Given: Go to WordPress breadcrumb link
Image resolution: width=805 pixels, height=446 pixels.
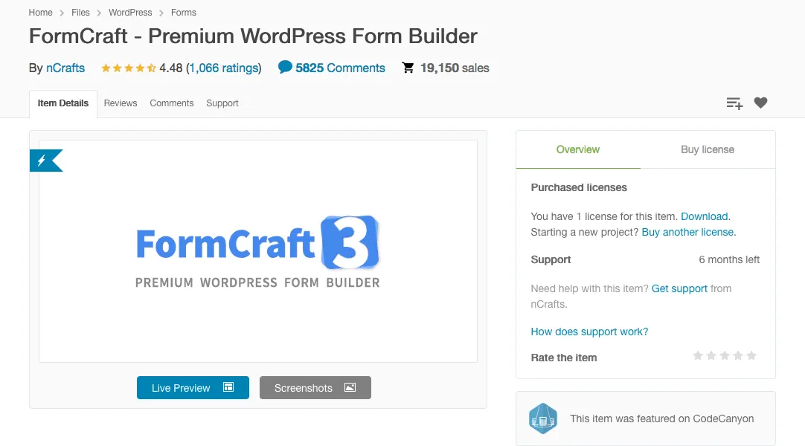Looking at the screenshot, I should pos(130,13).
